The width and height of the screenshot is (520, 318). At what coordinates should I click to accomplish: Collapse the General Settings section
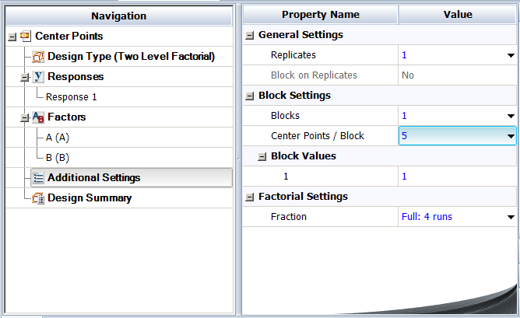pos(249,35)
